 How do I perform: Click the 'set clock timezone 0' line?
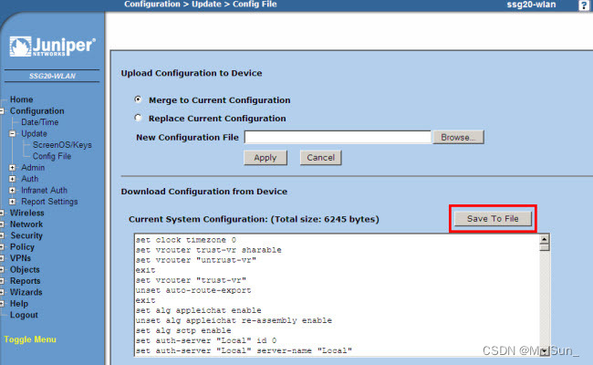[x=186, y=240]
